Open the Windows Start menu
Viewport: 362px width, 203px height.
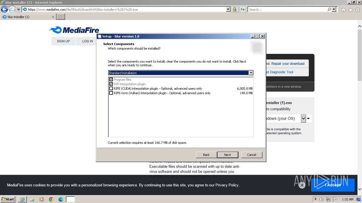8,199
